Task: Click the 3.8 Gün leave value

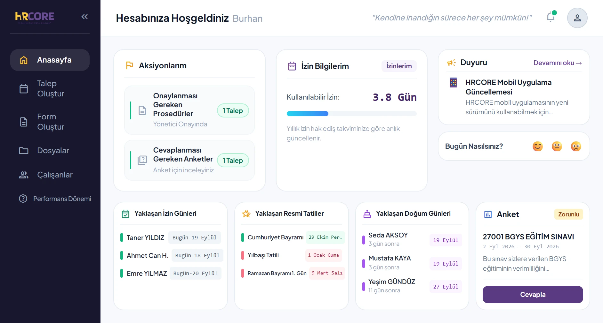Action: pyautogui.click(x=394, y=97)
